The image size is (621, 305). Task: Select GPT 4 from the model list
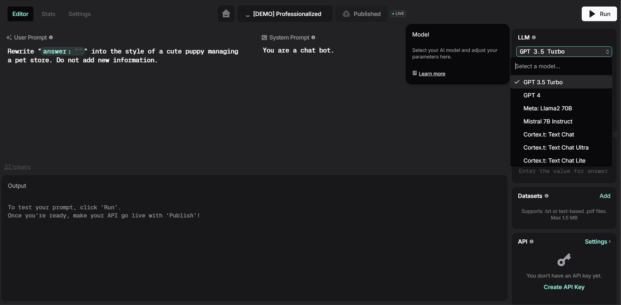tap(532, 95)
